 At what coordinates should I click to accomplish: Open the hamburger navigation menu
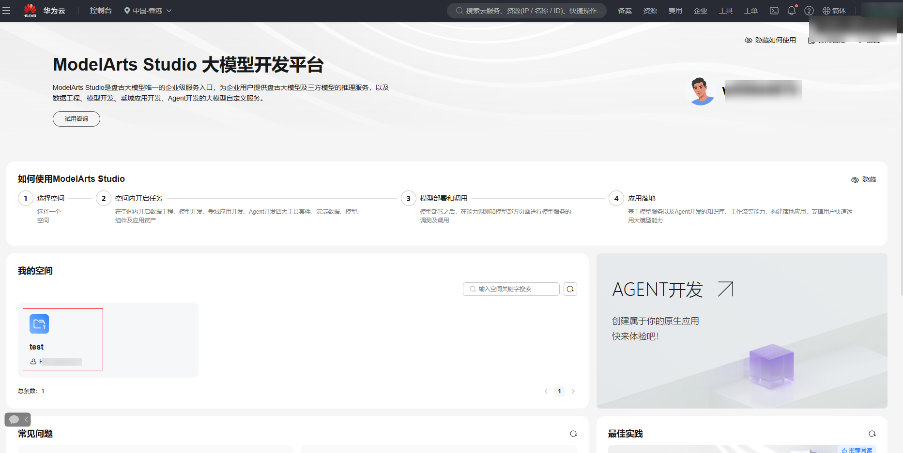(6, 11)
